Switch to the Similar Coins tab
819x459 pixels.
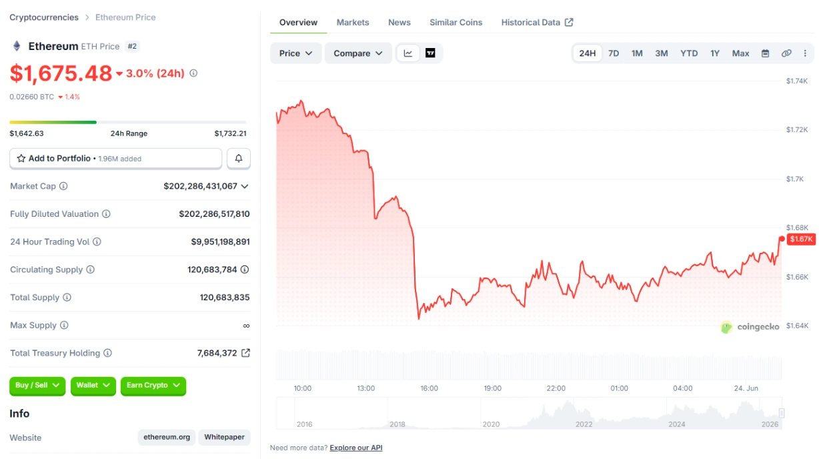click(x=456, y=22)
